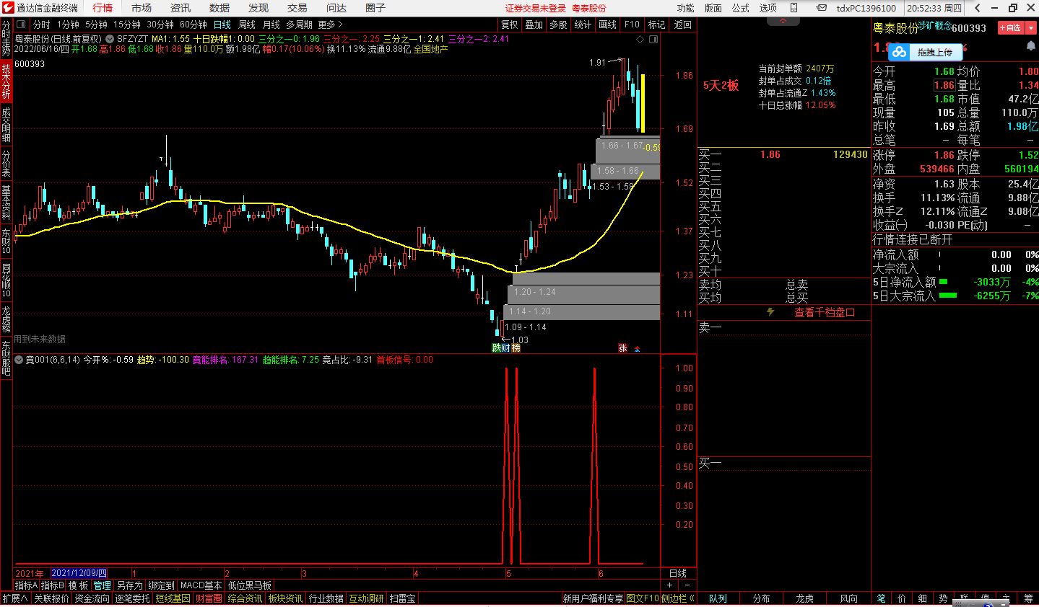Open the message envelope icon
Viewport: 1039px width, 607px height.
[822, 8]
